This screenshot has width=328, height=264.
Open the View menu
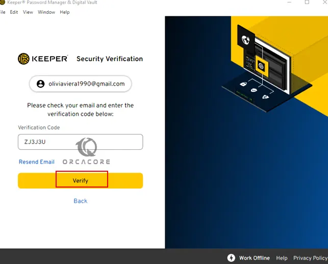pos(28,12)
